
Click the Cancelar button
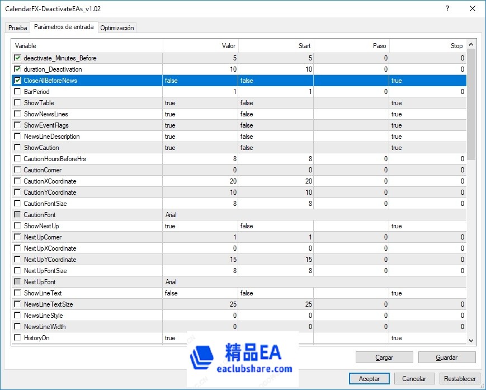pyautogui.click(x=414, y=379)
